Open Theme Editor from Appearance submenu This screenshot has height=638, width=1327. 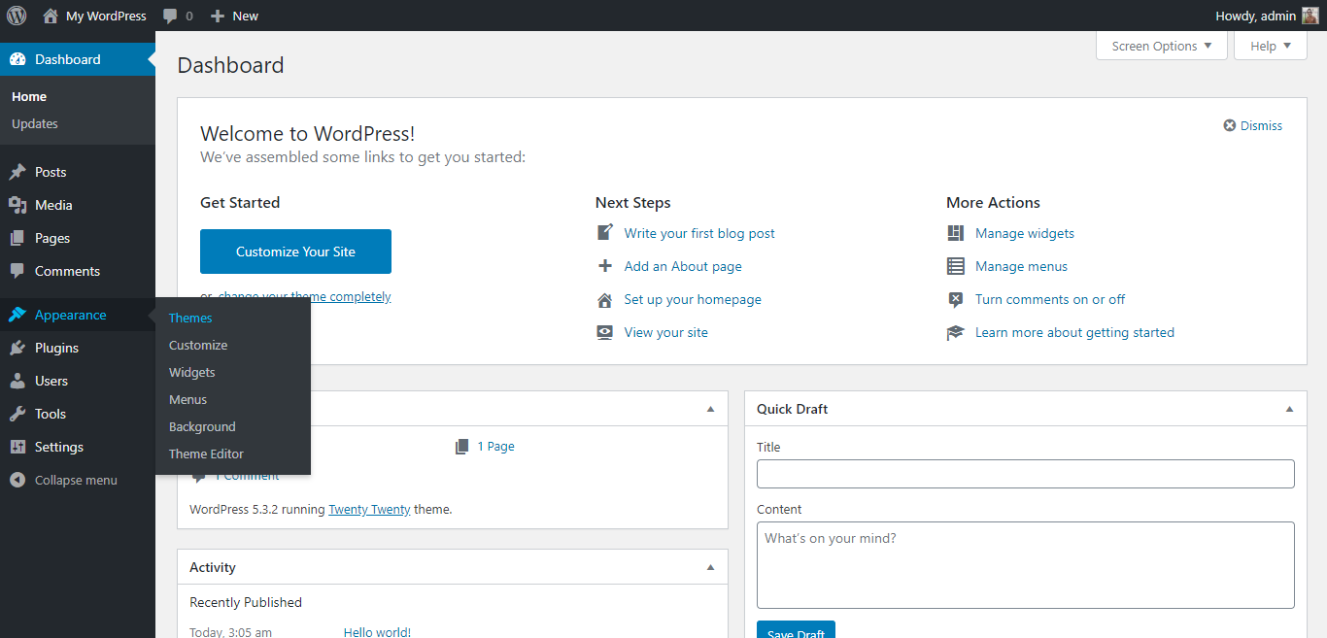tap(206, 453)
